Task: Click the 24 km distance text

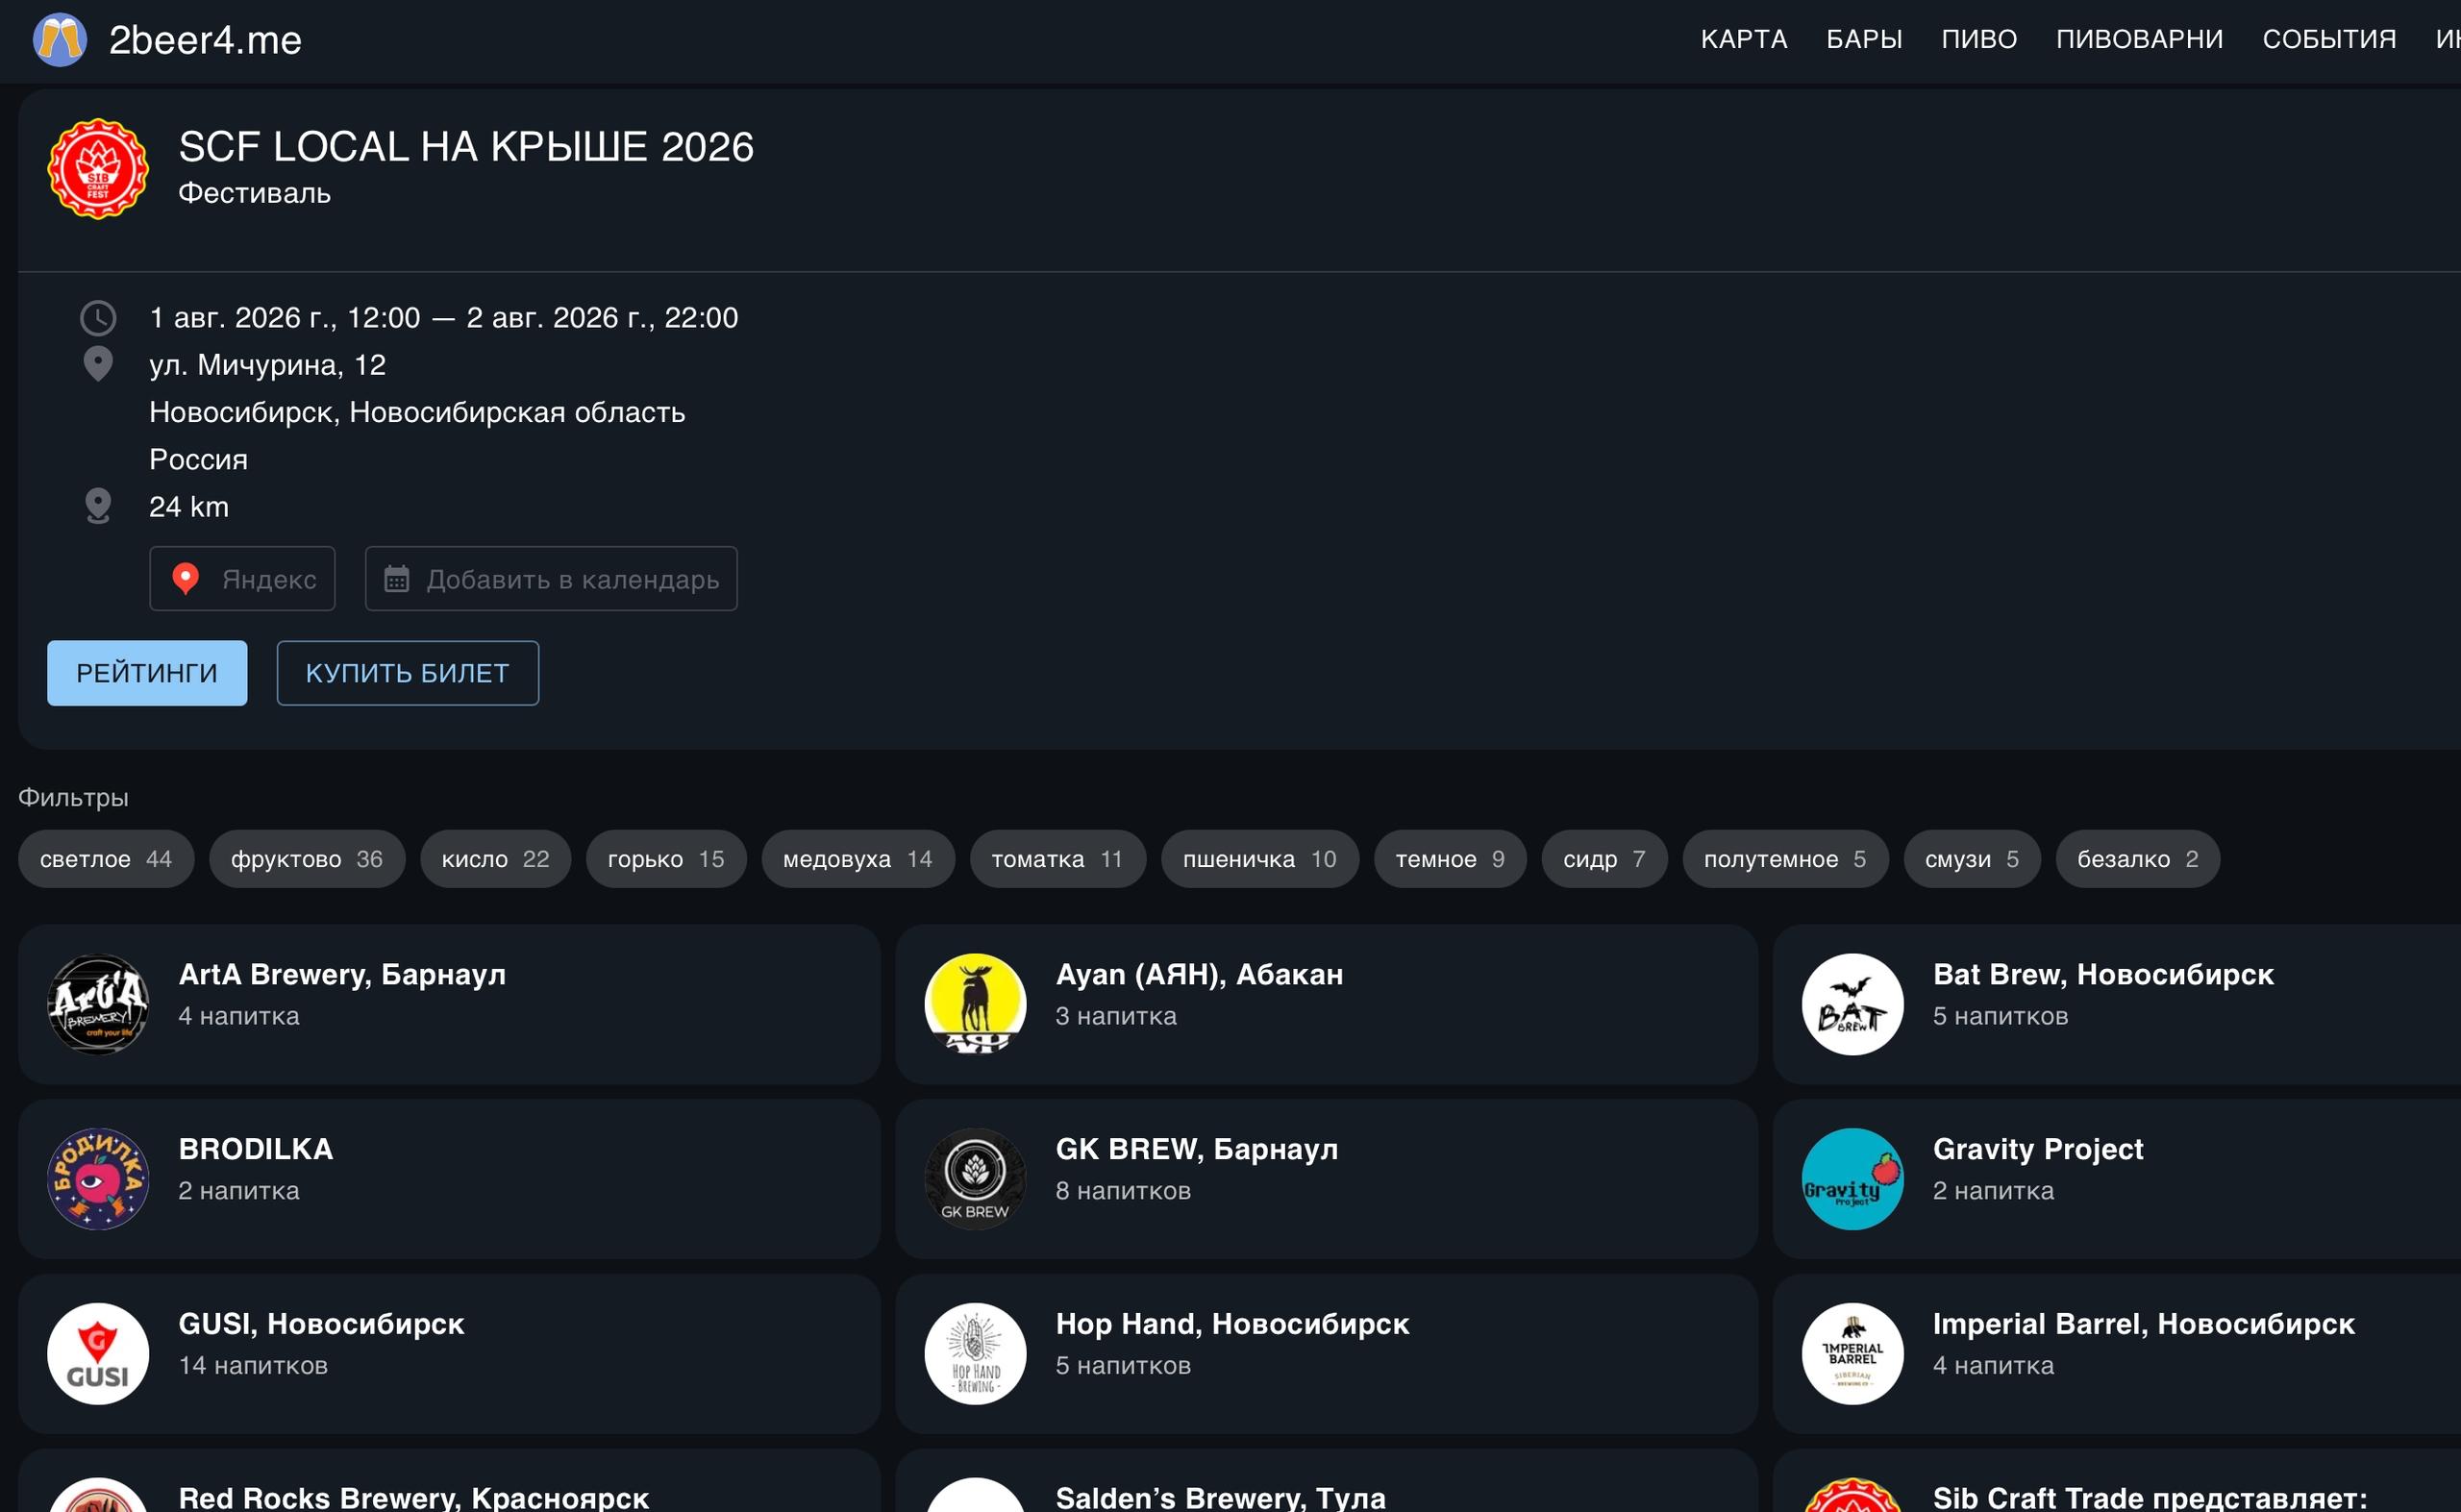Action: point(189,507)
